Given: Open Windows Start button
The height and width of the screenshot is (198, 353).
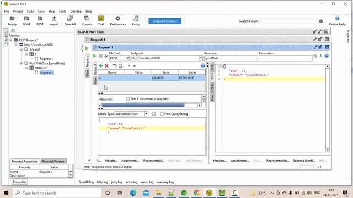Looking at the screenshot, I should pyautogui.click(x=6, y=193).
